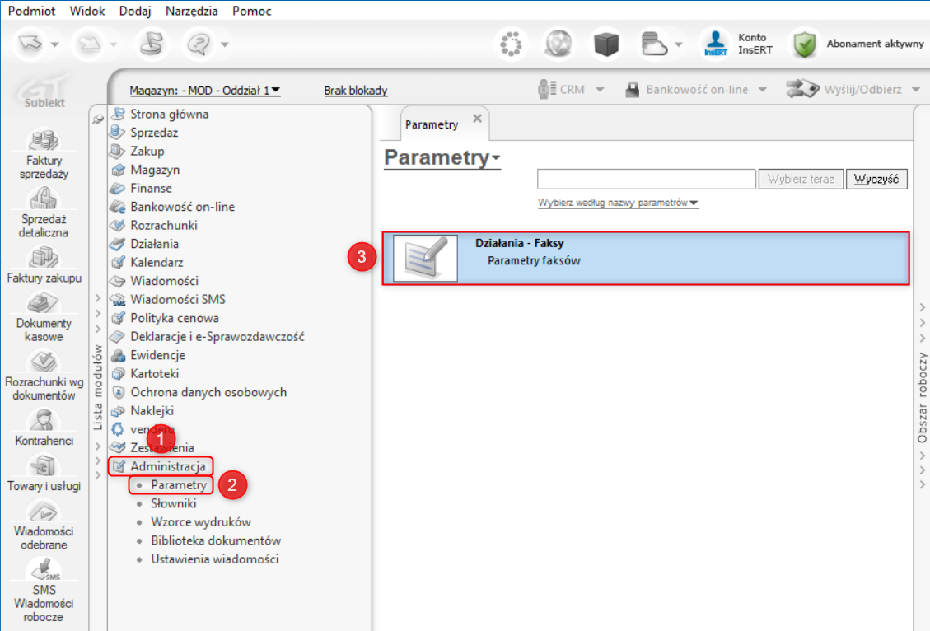
Task: Click the Brak blokady link
Action: click(356, 90)
